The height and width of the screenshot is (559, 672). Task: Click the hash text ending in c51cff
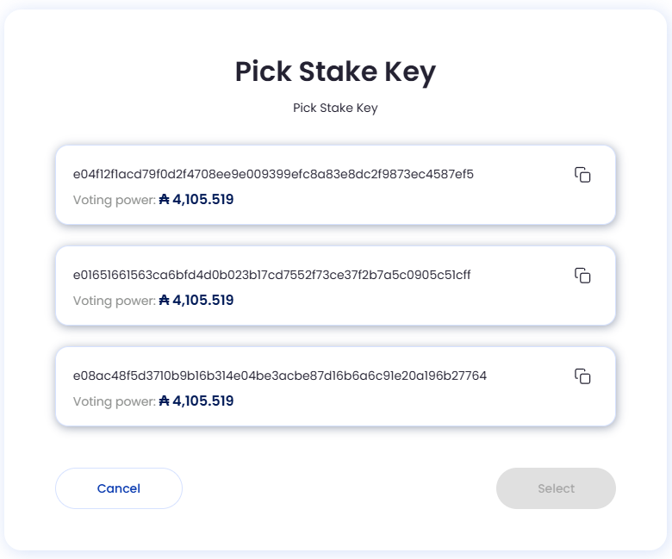point(271,275)
